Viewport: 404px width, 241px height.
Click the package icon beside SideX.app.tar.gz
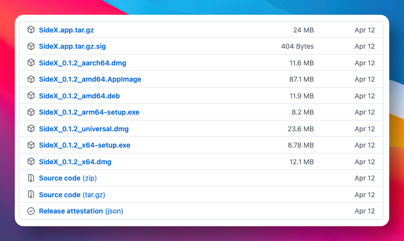point(31,30)
